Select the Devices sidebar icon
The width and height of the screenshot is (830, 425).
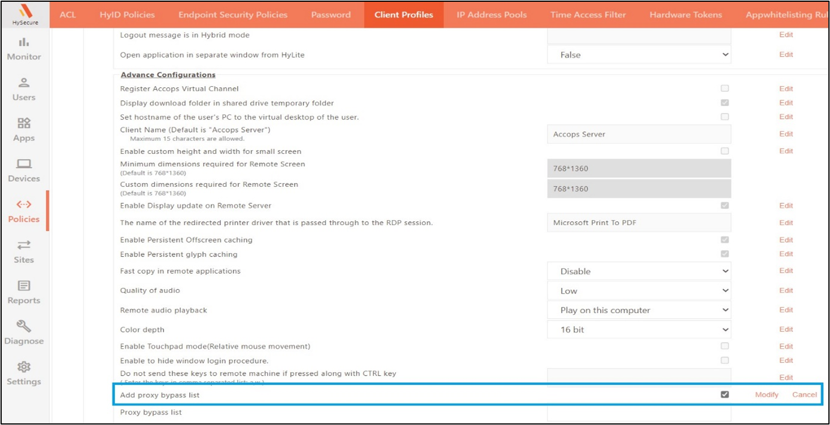click(x=24, y=171)
